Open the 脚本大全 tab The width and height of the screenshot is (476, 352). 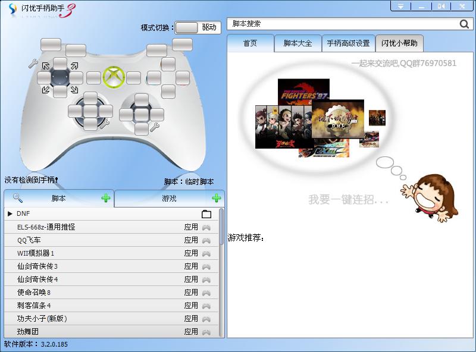[297, 43]
